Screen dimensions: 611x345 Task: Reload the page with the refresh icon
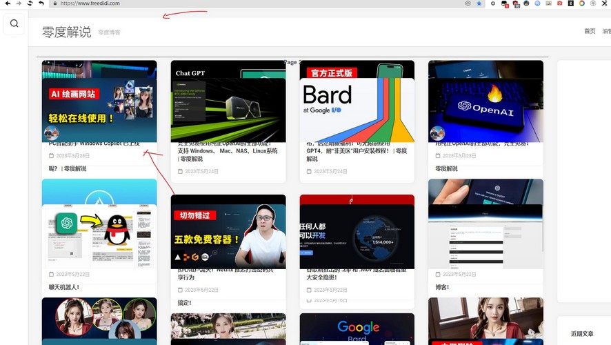pyautogui.click(x=30, y=3)
